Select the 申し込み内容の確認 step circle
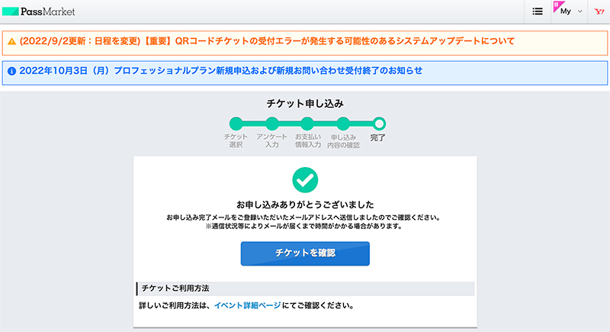610x332 pixels. tap(343, 124)
